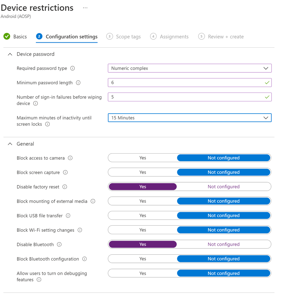Open the ellipsis menu beside Device restrictions
This screenshot has height=305, width=298.
click(x=85, y=8)
